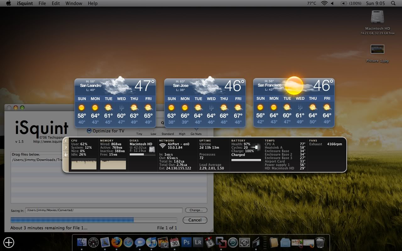Viewport: 402px width, 251px height.
Task: Click the 77°C temperature menu bar item
Action: (x=312, y=3)
